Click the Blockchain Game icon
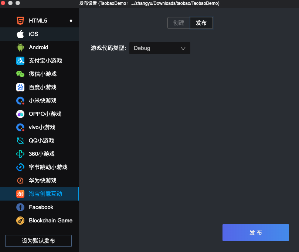Screen dimensions: 299x252 [x=20, y=221]
